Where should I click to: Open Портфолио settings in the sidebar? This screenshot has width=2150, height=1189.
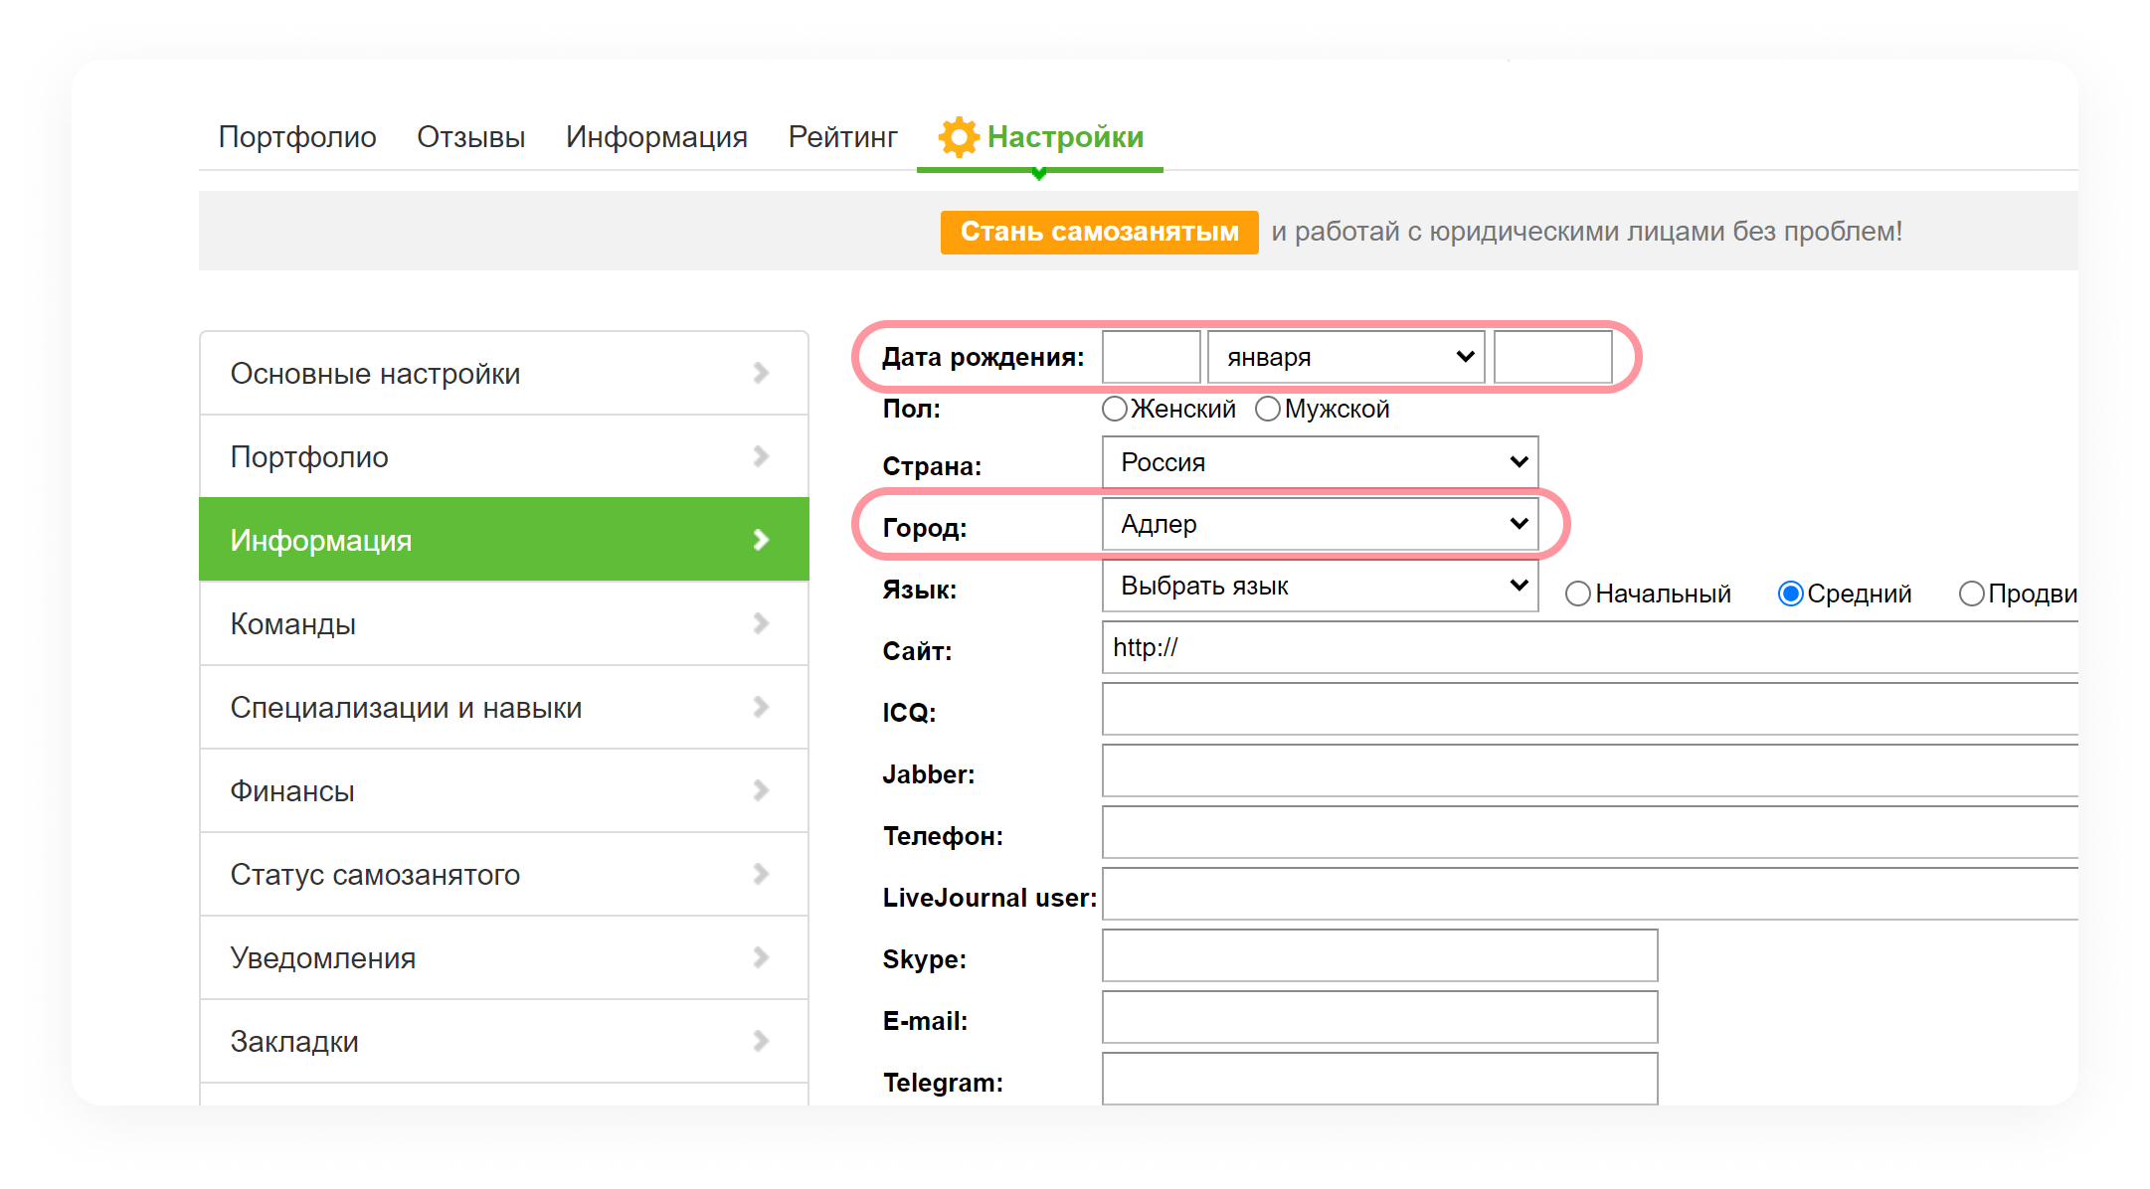click(x=504, y=456)
